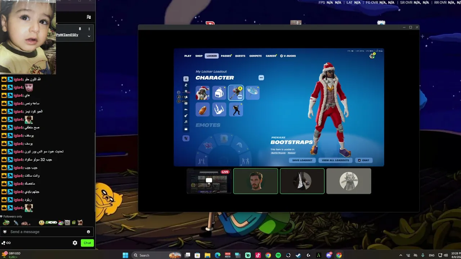
Task: Open the SHOP tab
Action: pyautogui.click(x=199, y=56)
